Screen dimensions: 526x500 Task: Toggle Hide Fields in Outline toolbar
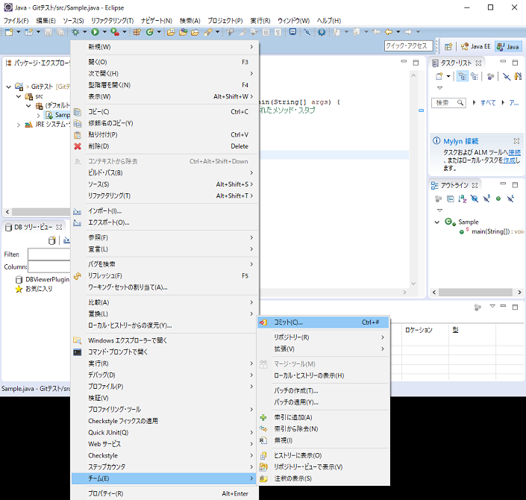click(475, 199)
